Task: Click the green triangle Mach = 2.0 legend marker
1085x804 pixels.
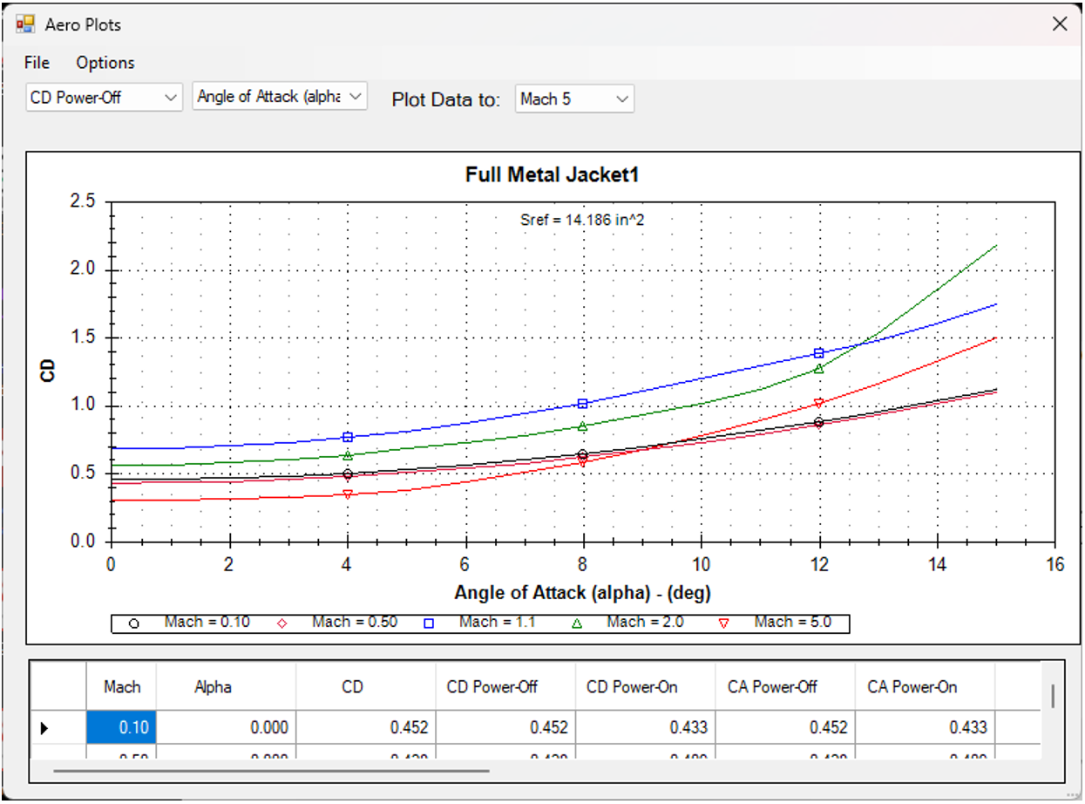Action: click(x=576, y=623)
